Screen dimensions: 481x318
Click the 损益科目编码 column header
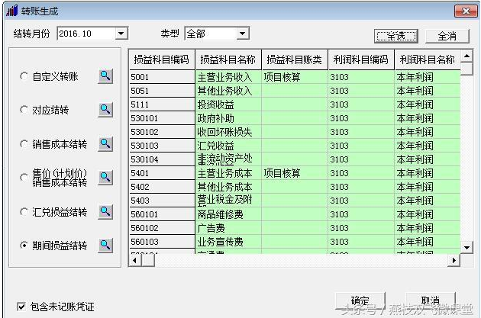point(162,60)
